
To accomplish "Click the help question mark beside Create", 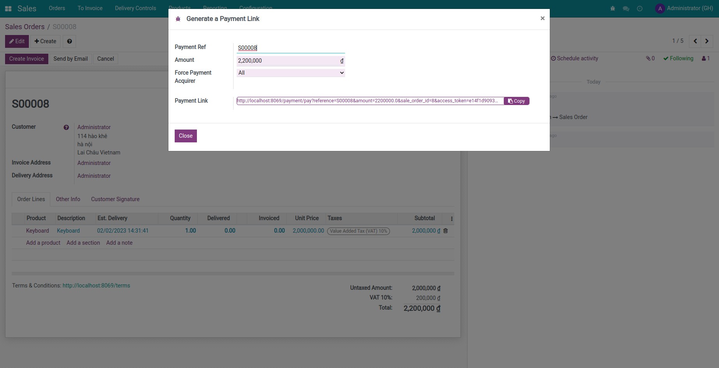I will 69,41.
